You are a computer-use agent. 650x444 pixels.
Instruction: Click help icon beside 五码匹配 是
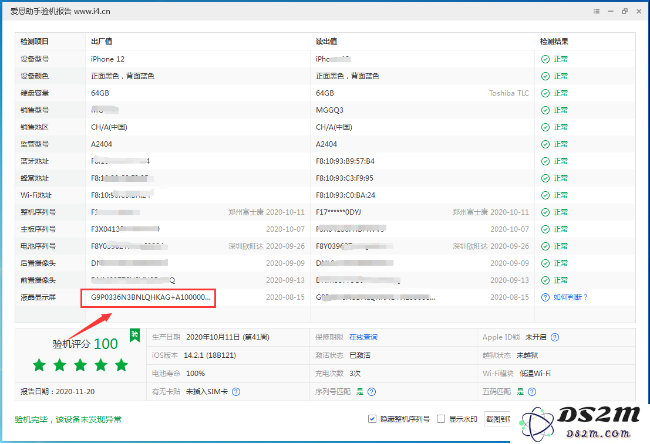[x=532, y=392]
